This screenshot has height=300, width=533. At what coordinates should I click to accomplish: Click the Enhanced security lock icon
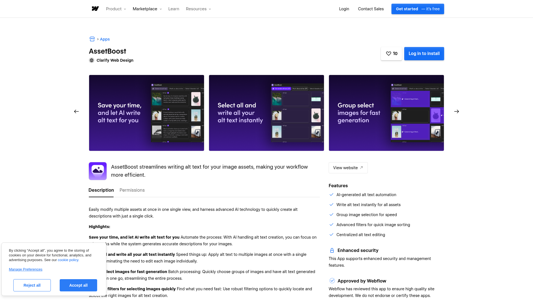coord(332,250)
